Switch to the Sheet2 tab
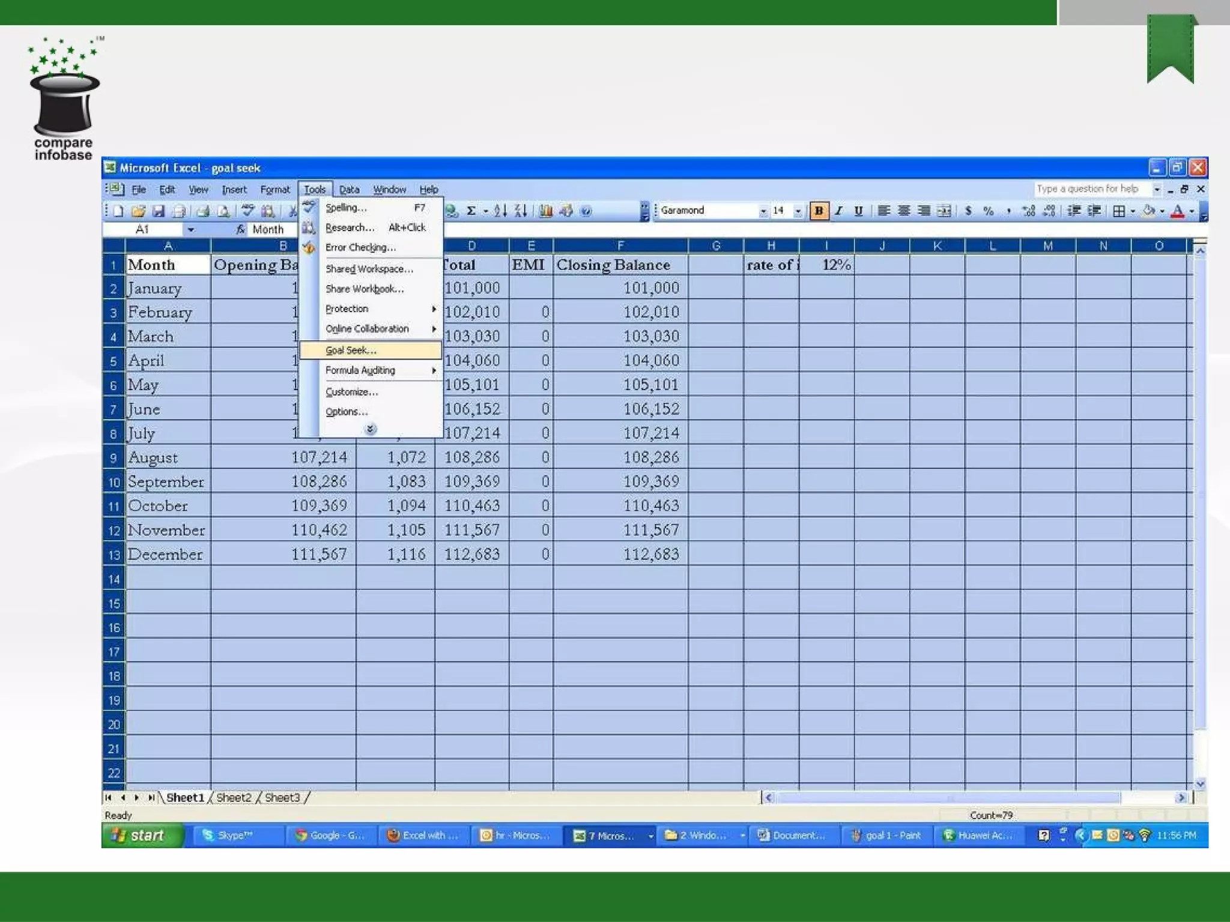This screenshot has height=922, width=1230. (234, 797)
